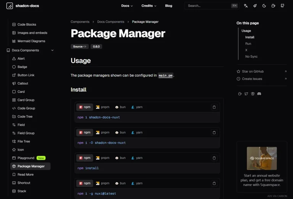
Task: Click the coffee cup icon in header
Action: tap(273, 6)
